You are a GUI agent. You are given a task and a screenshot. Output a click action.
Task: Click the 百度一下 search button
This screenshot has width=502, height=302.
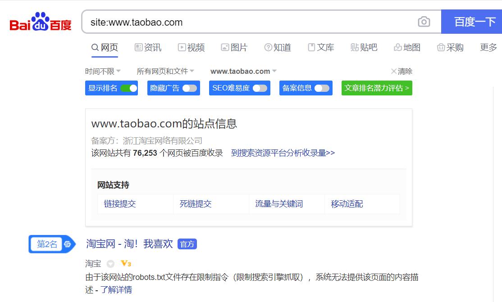(472, 22)
